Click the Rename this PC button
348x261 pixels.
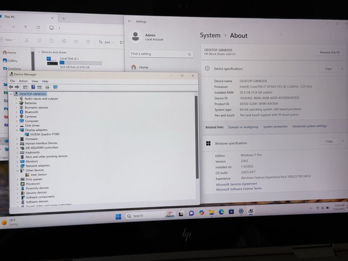click(x=330, y=53)
